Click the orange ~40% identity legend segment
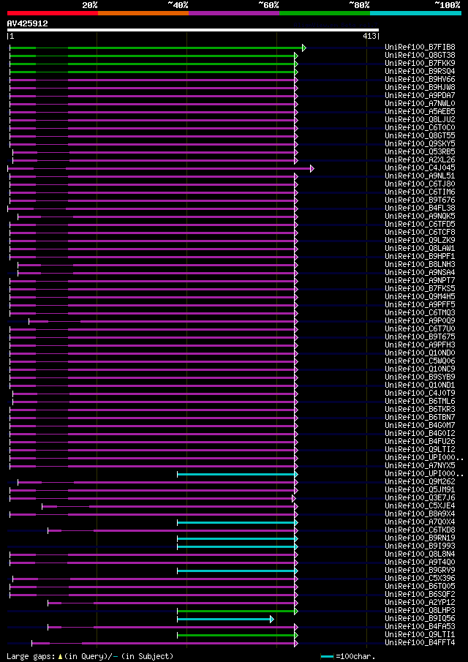Viewport: 468px width, 662px height. tap(143, 13)
